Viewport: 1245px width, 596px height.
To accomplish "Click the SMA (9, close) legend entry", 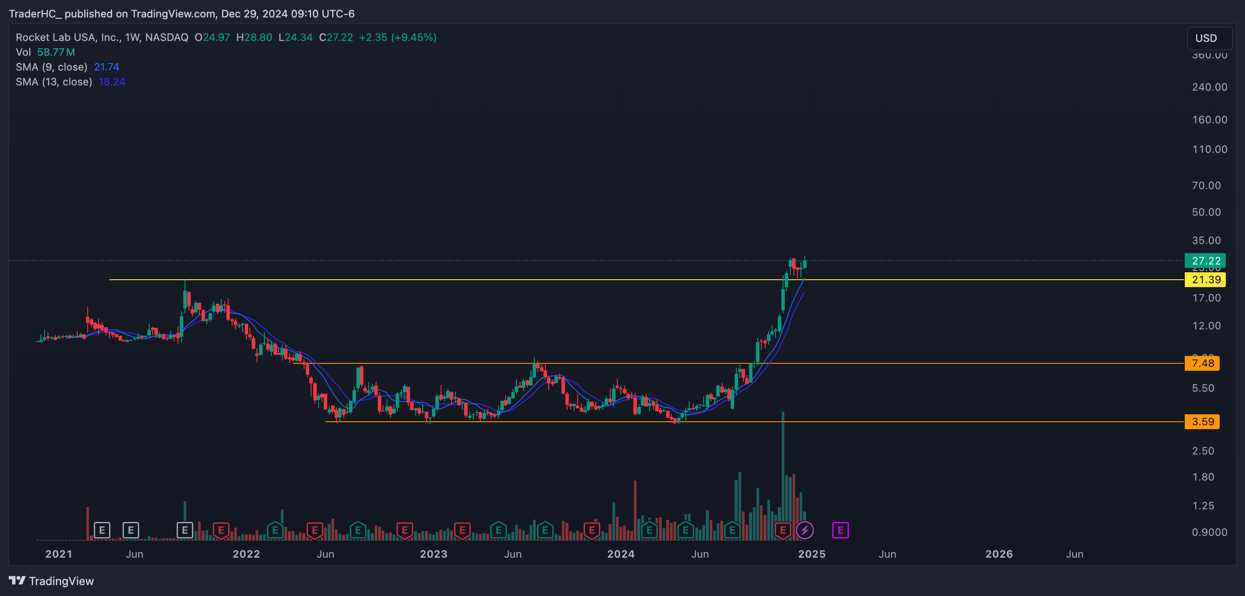I will 67,67.
